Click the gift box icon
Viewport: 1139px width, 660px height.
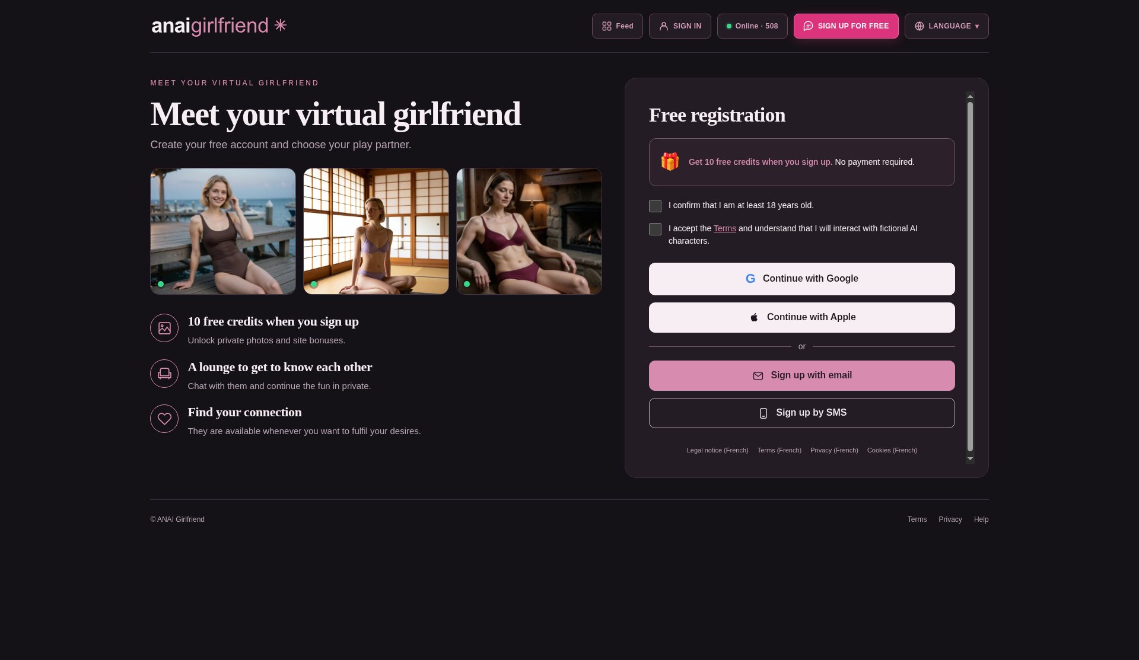pyautogui.click(x=670, y=161)
